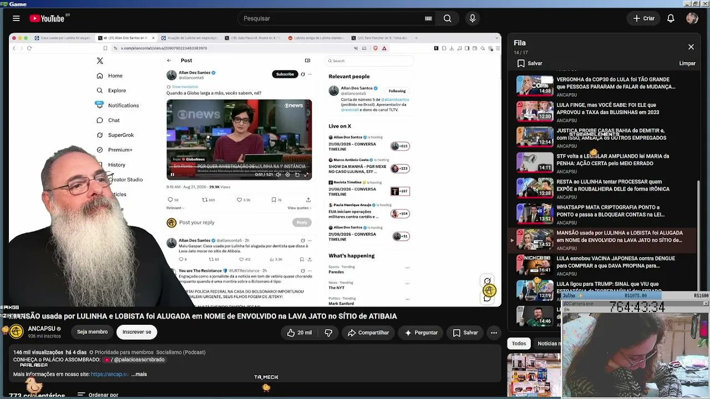
Task: Click Subscribe on Allan Dos Santos post
Action: pos(285,74)
